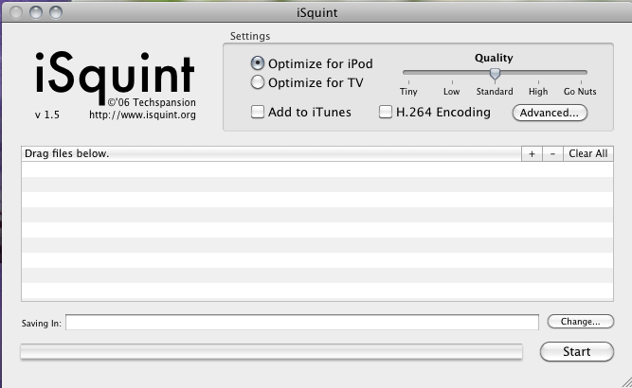Click the iSquint title bar text
Viewport: 632px width, 388px height.
coord(316,12)
